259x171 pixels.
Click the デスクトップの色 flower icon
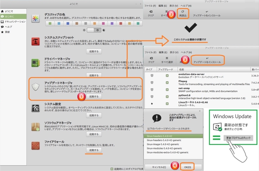(x=35, y=19)
